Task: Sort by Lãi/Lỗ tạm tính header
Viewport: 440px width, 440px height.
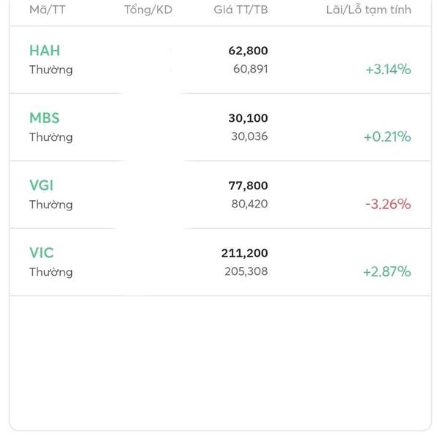Action: click(369, 10)
